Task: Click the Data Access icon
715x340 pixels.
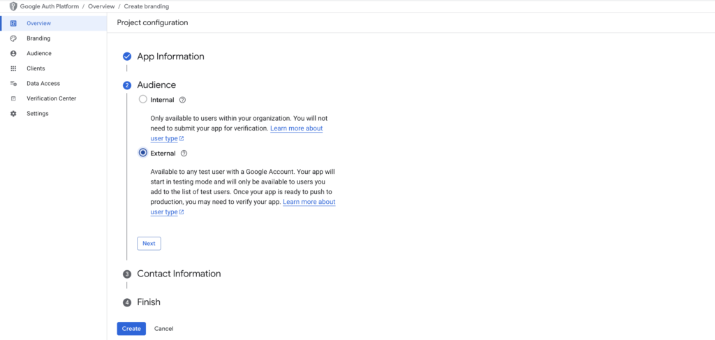Action: click(x=13, y=84)
